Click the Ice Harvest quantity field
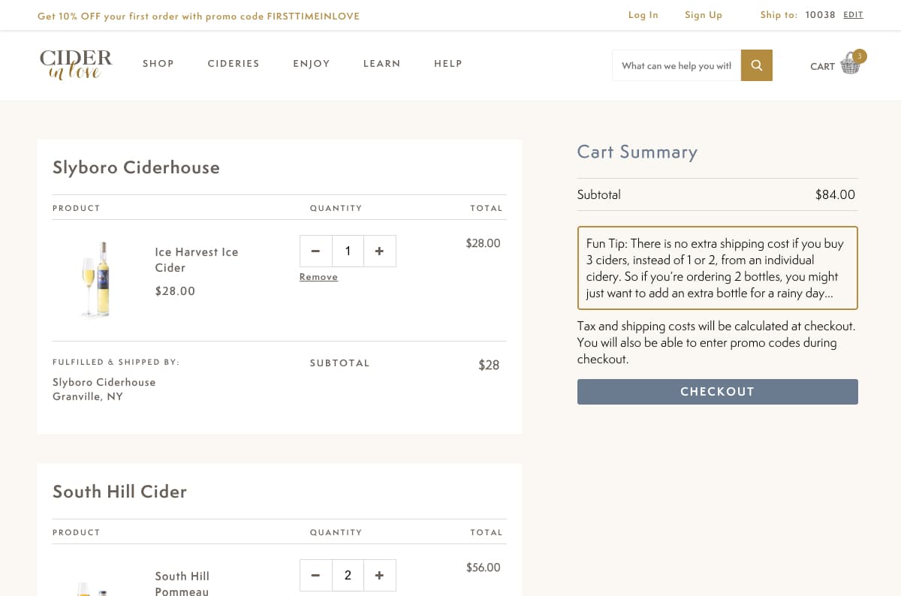This screenshot has width=901, height=596. [348, 251]
